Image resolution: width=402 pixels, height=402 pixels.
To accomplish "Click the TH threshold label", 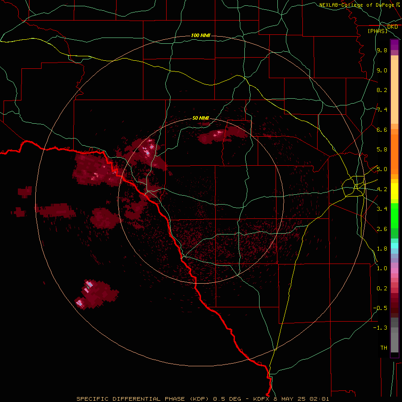I will tap(384, 348).
